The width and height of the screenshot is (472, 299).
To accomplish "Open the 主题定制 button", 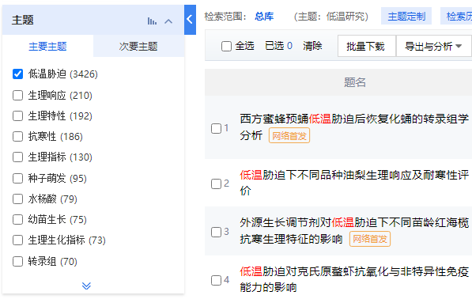I will 406,17.
